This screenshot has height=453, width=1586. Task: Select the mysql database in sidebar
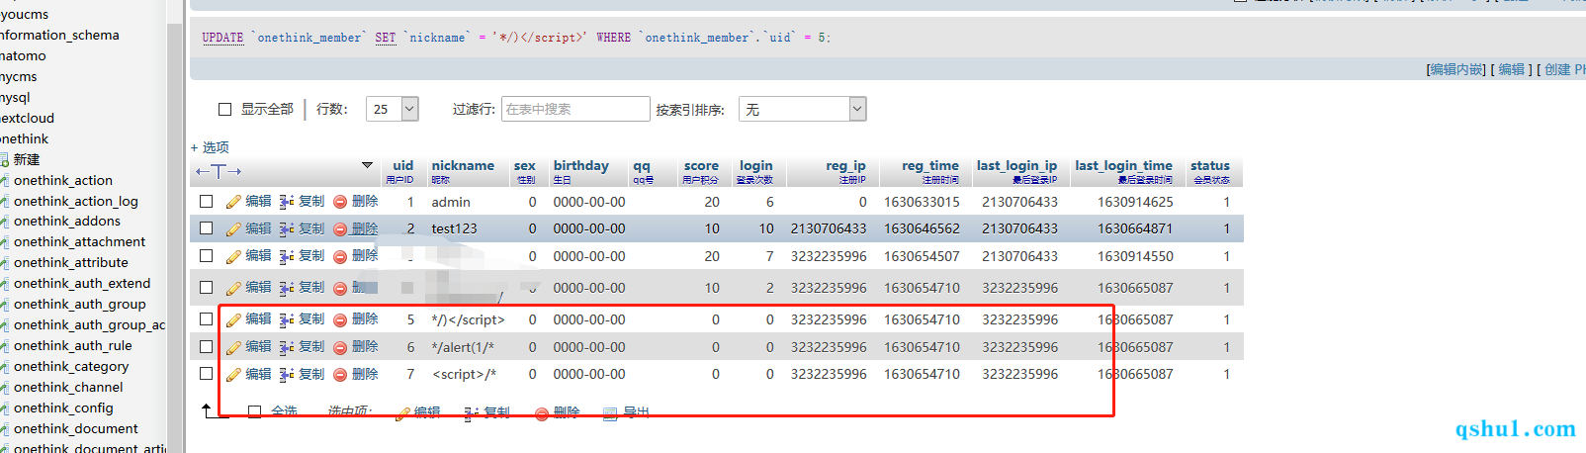click(15, 98)
